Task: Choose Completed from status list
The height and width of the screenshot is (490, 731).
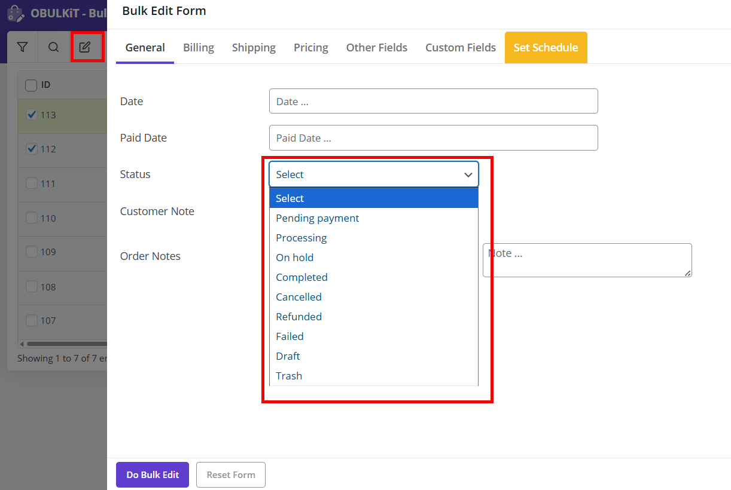Action: [x=301, y=277]
